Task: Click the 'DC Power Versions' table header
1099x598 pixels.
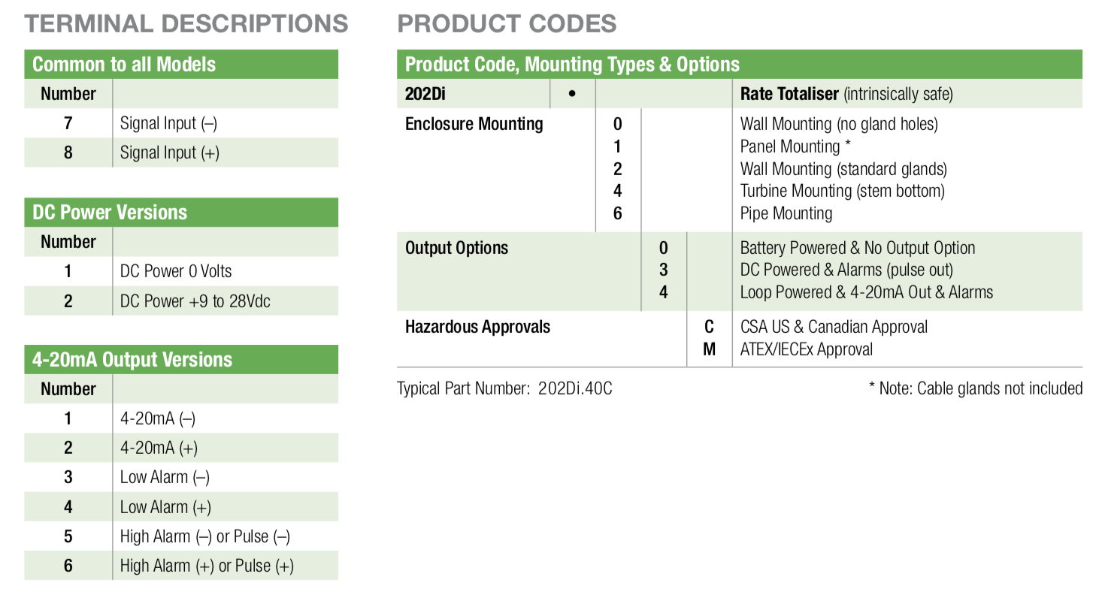Action: [110, 213]
